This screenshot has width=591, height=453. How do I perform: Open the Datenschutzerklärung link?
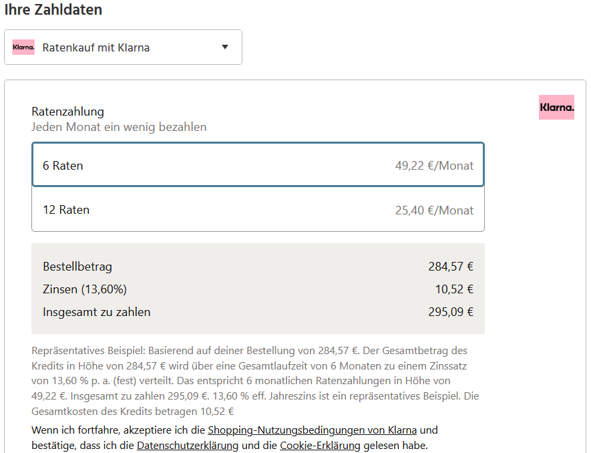pyautogui.click(x=188, y=446)
